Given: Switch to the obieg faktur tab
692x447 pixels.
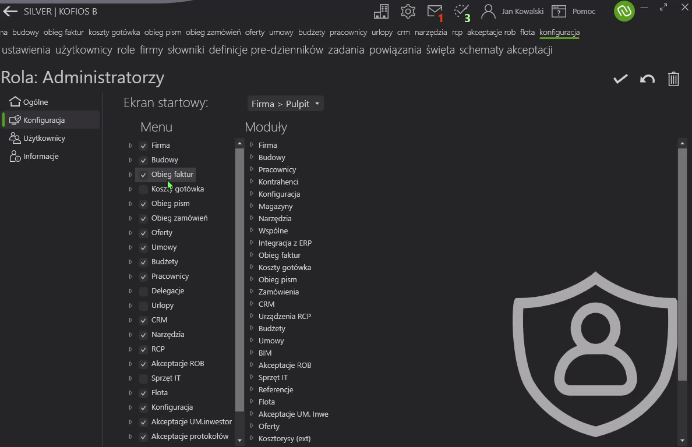Looking at the screenshot, I should [63, 32].
